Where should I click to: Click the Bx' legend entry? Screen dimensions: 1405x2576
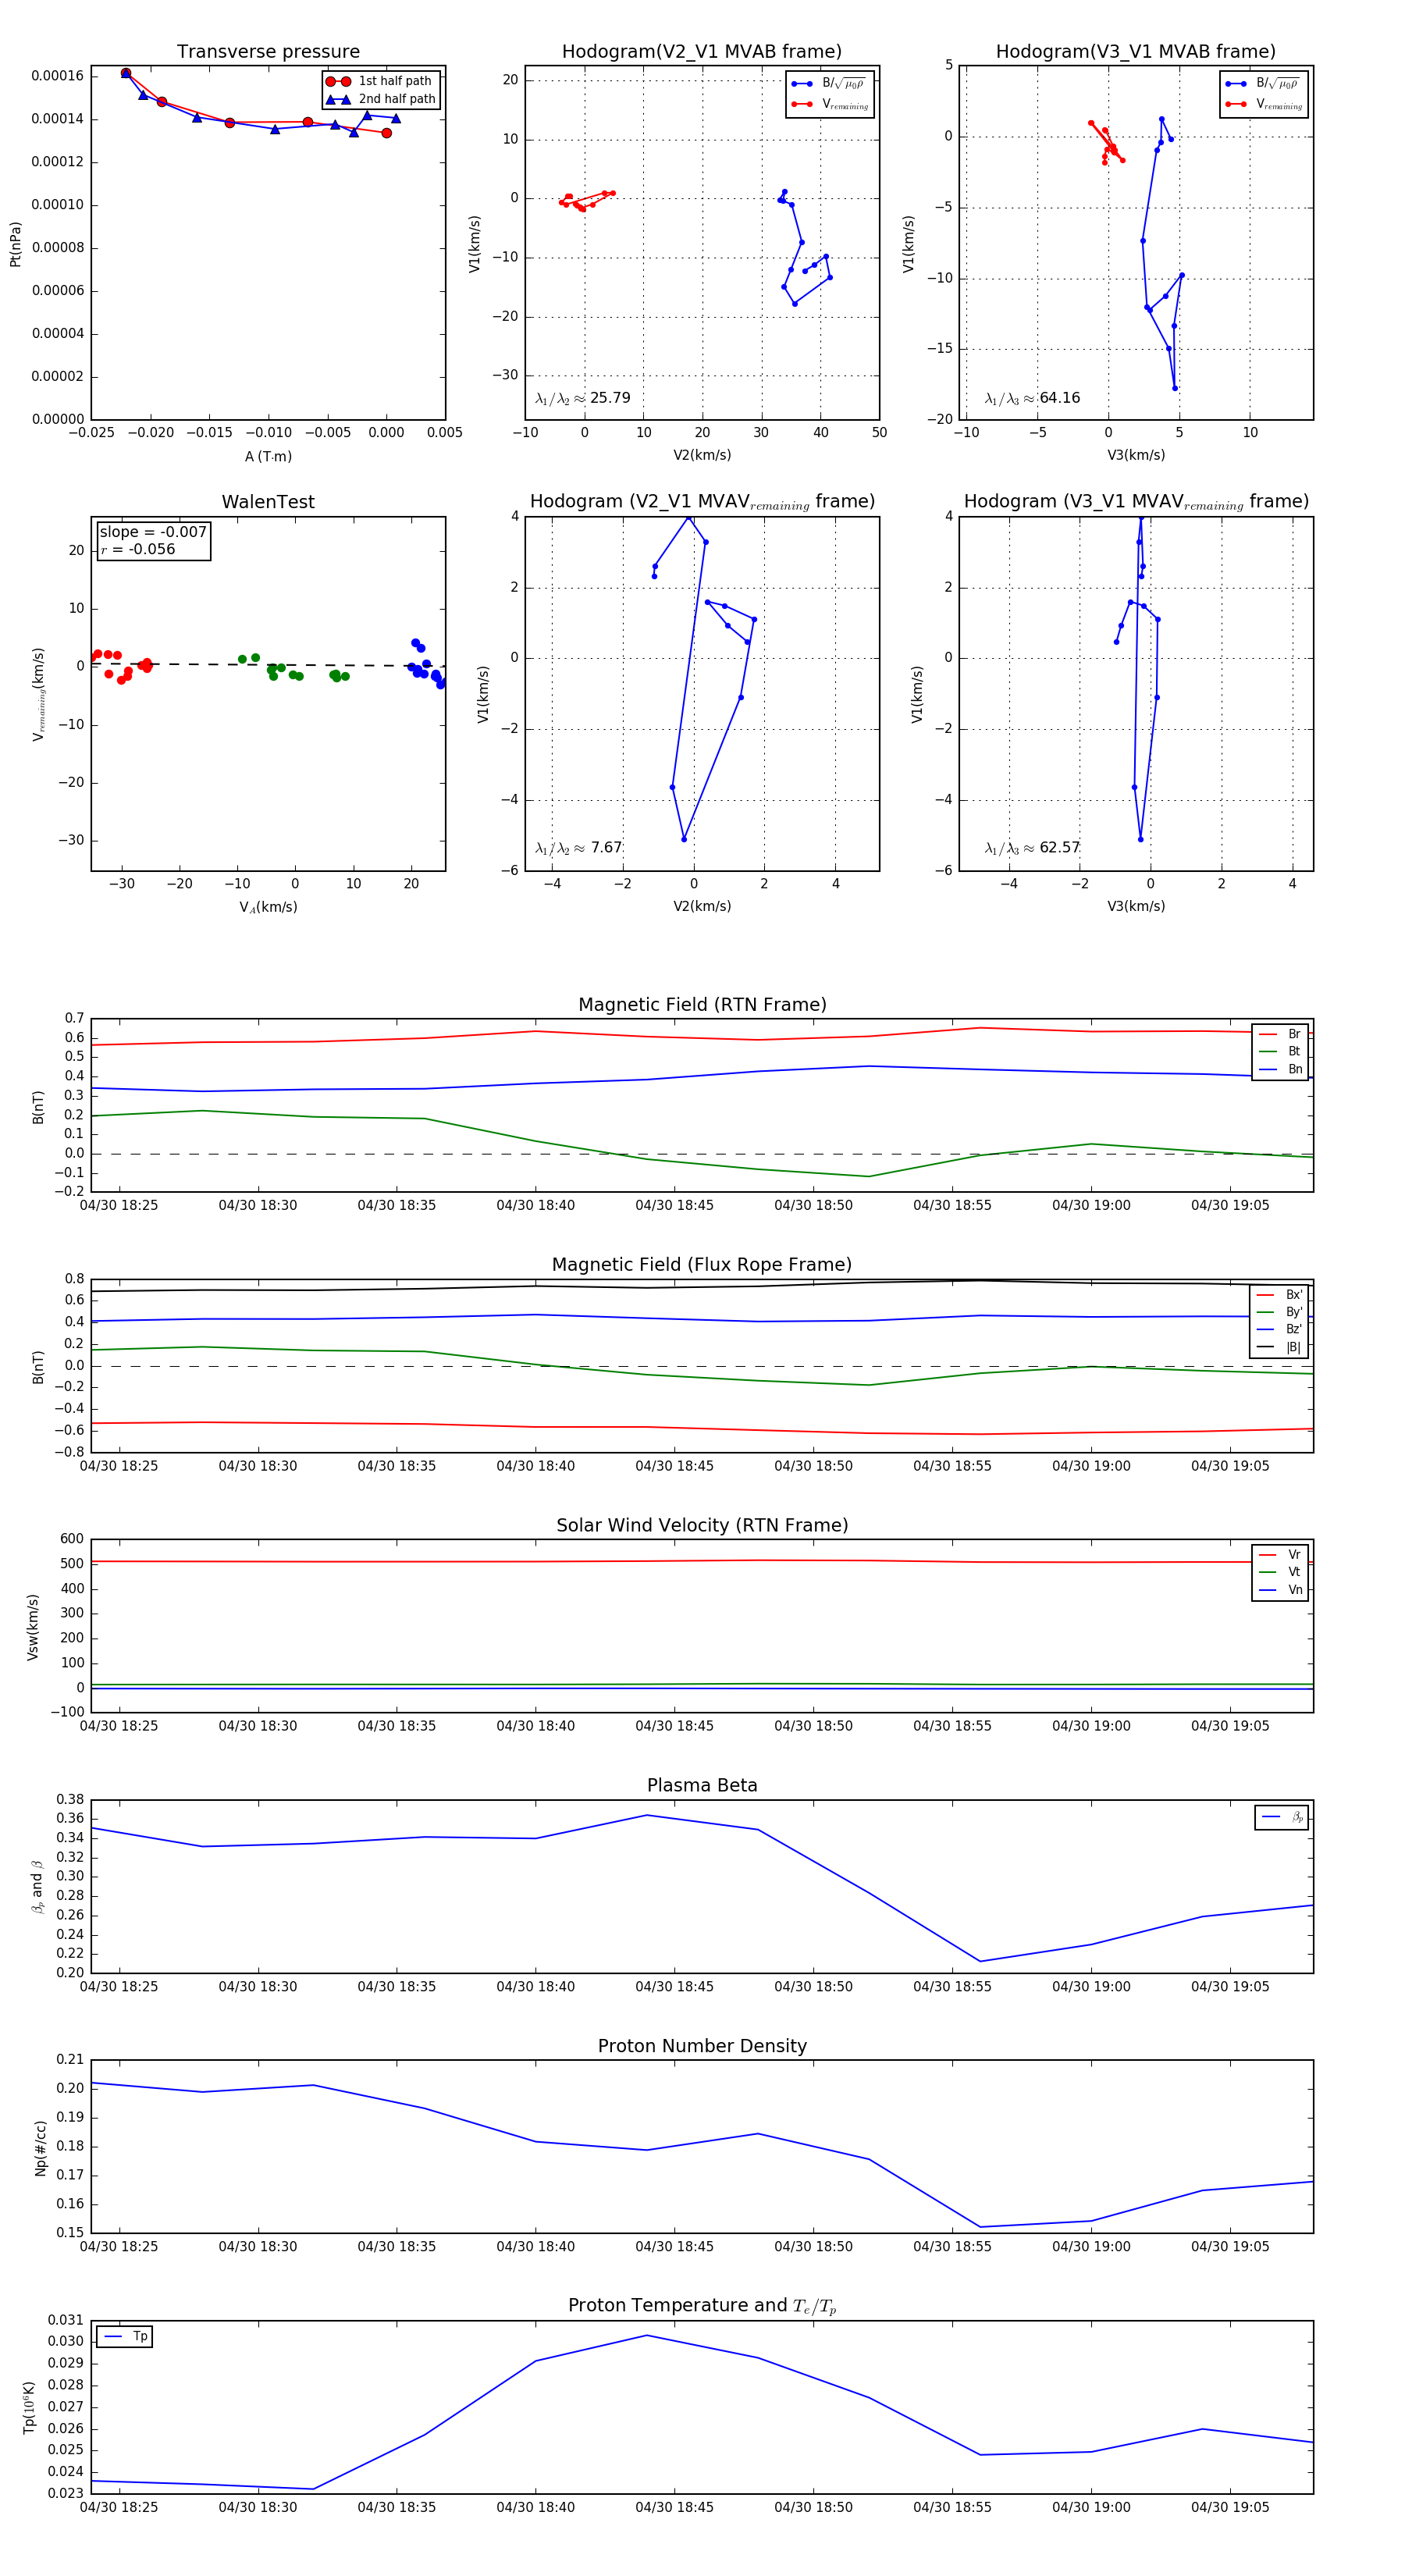tap(1281, 1295)
